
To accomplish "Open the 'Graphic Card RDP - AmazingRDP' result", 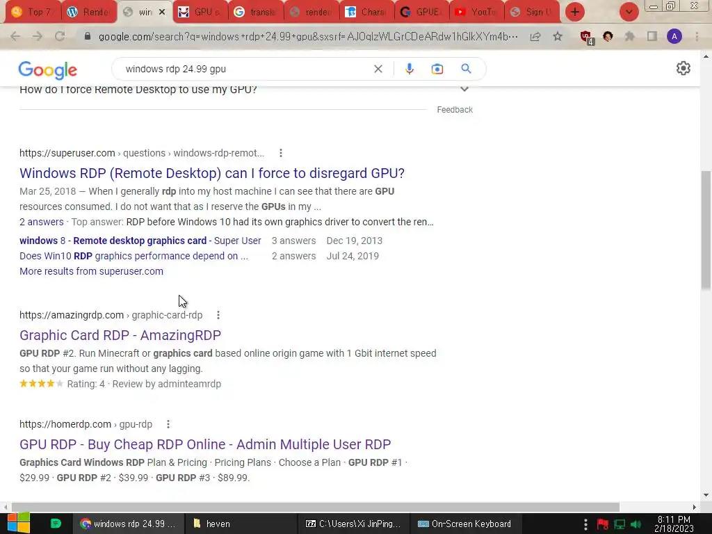I will click(120, 335).
